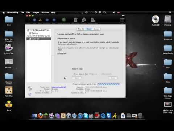
Task: Click the Convert toolbar icon
Action: click(84, 20)
